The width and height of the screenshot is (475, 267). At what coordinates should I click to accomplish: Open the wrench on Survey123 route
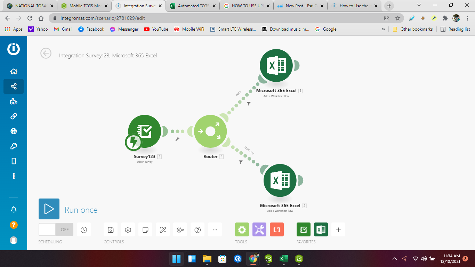pyautogui.click(x=177, y=139)
